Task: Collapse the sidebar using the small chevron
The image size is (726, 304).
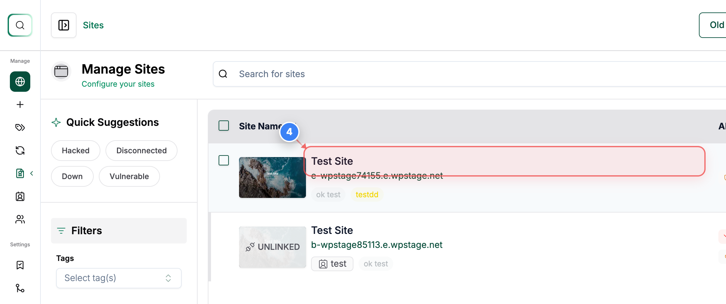Action: [x=32, y=173]
